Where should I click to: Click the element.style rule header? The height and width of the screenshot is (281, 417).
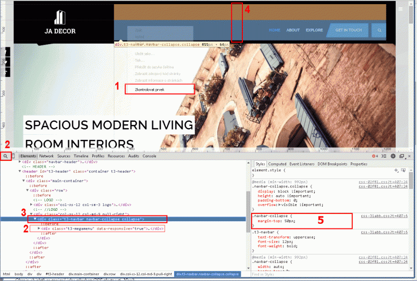(268, 170)
